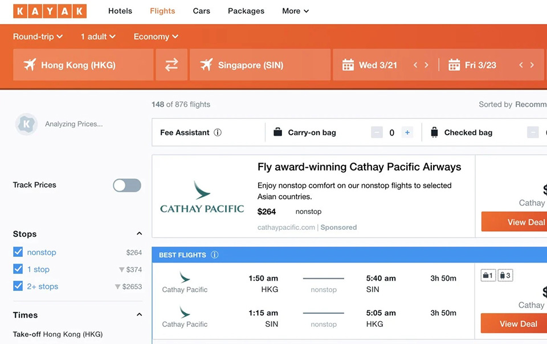Uncheck the 1 stop filter
Image resolution: width=547 pixels, height=344 pixels.
18,269
